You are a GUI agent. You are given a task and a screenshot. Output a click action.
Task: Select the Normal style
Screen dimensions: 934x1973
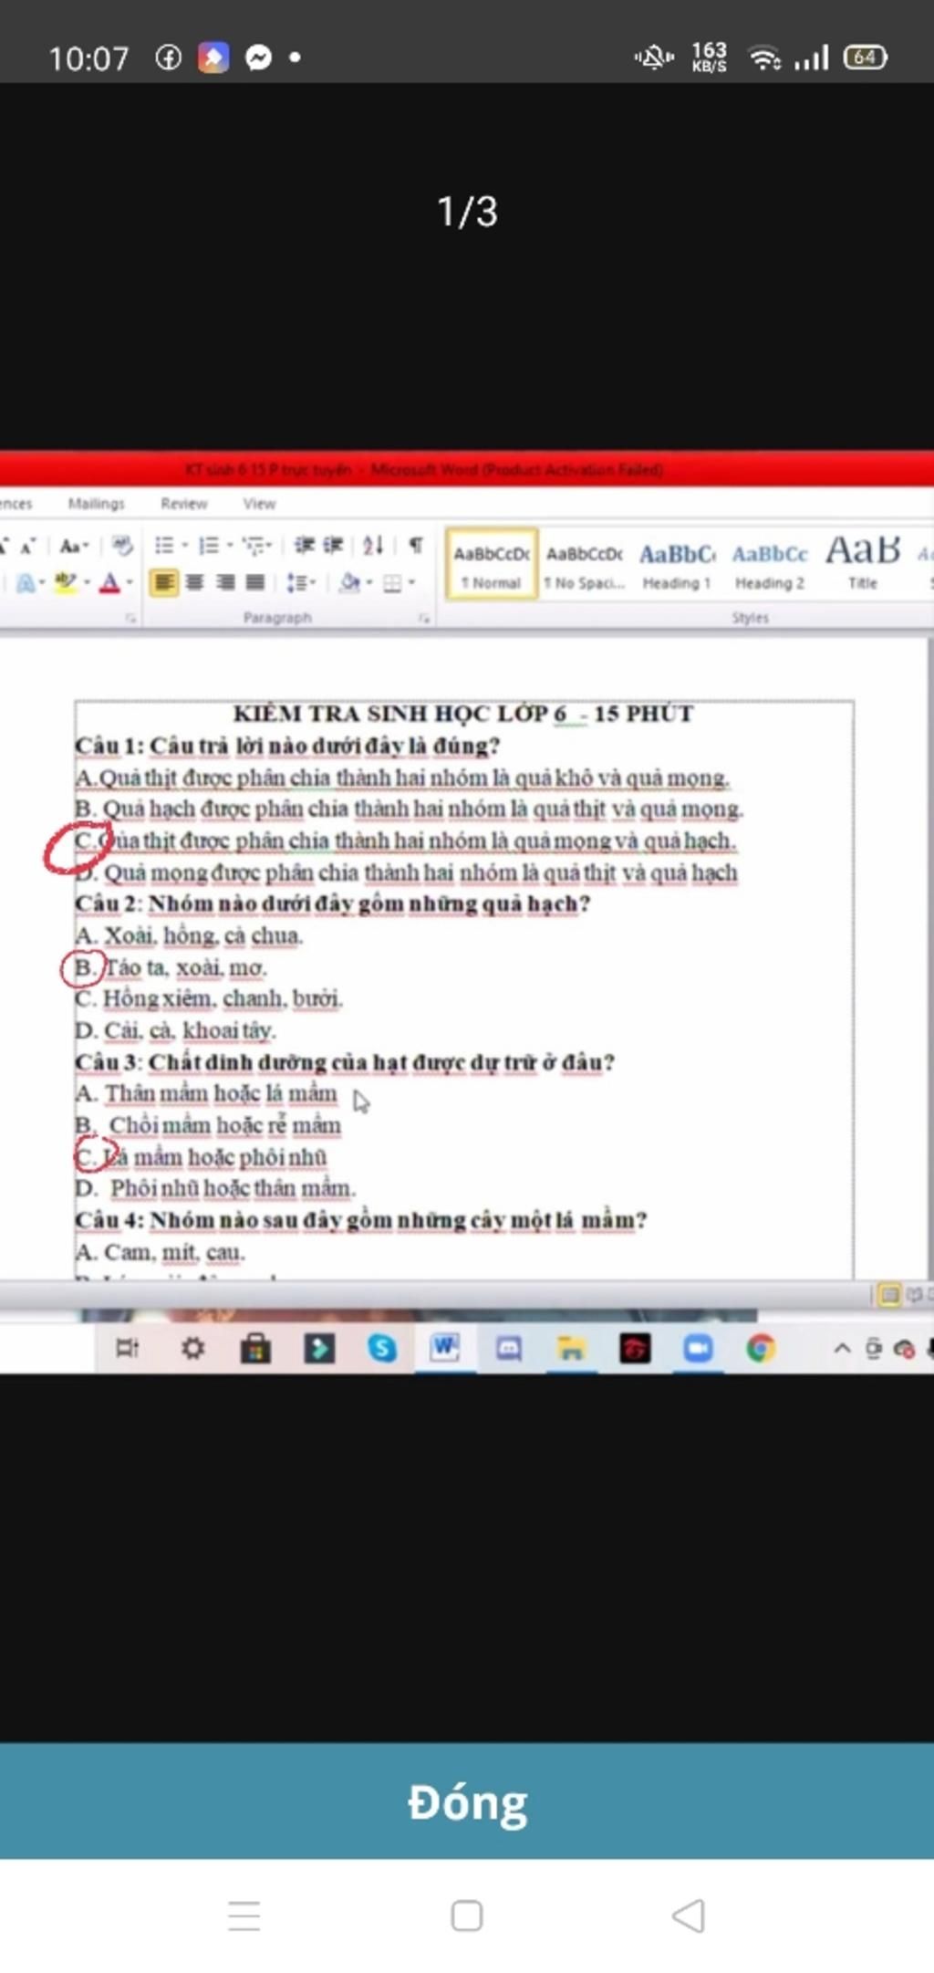pos(492,565)
